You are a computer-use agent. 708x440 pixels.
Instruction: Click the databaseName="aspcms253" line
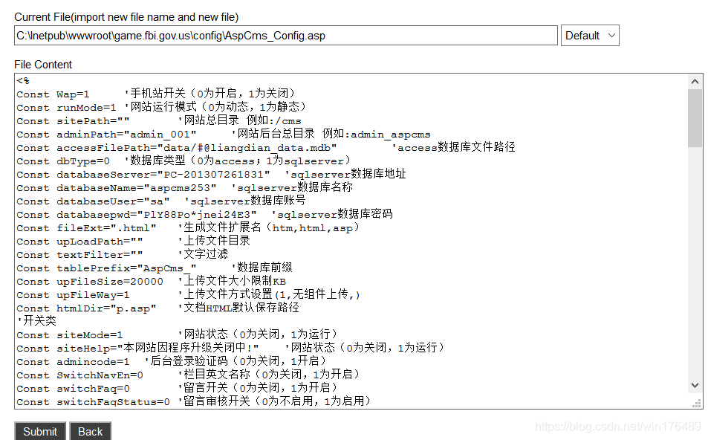tap(185, 188)
